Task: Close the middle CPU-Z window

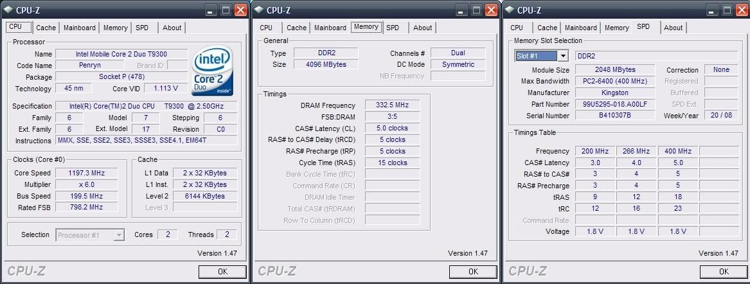Action: click(x=491, y=10)
